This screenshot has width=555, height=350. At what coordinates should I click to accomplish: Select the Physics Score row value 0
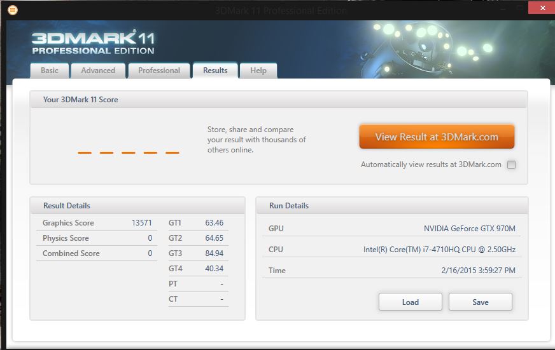coord(150,238)
